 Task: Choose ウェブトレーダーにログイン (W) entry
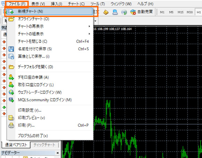50,92
